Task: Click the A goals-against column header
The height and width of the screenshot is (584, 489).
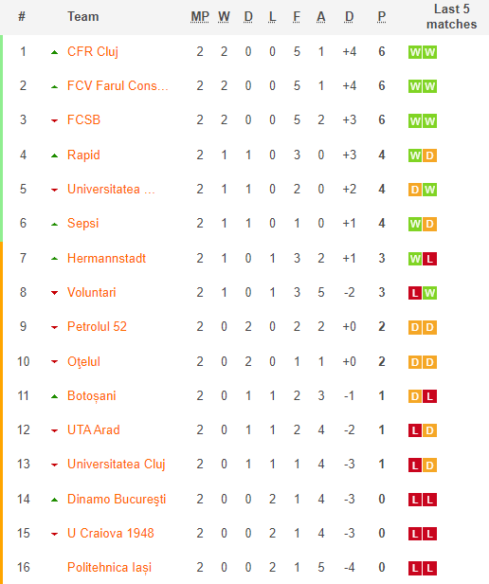Action: [x=320, y=17]
